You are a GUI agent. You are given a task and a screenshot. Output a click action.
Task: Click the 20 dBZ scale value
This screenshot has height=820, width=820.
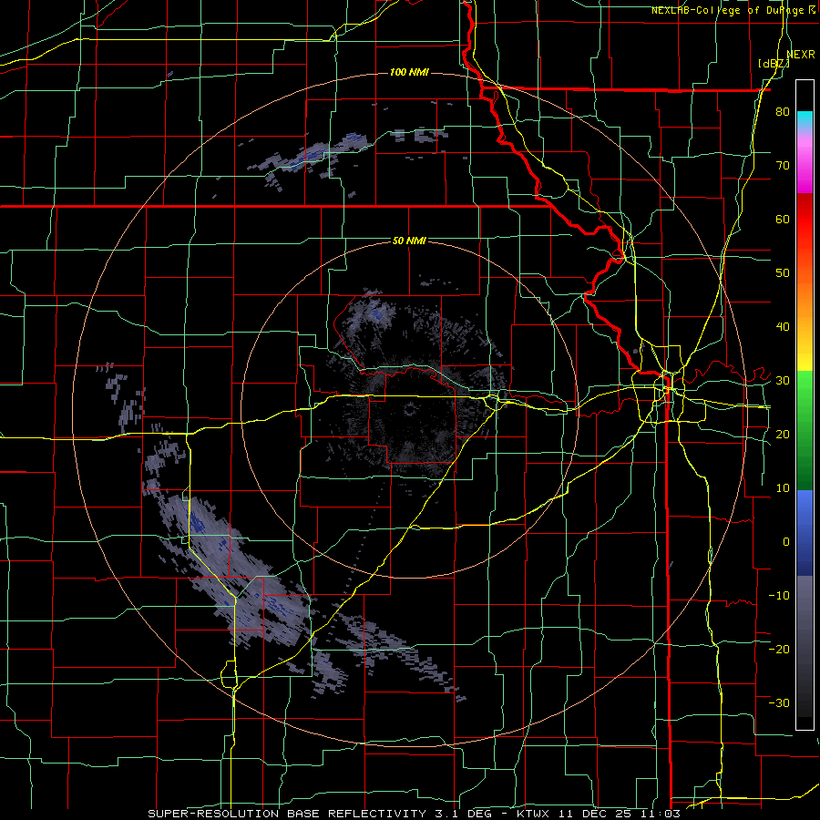click(x=783, y=435)
